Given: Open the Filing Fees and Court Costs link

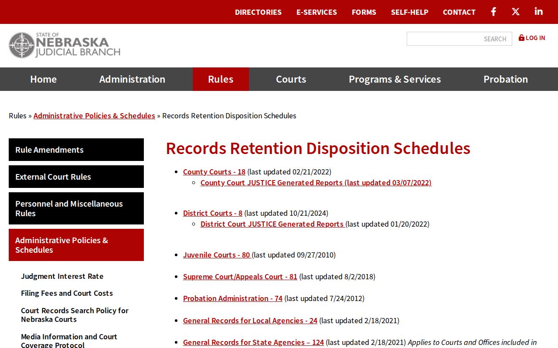Looking at the screenshot, I should coord(67,293).
